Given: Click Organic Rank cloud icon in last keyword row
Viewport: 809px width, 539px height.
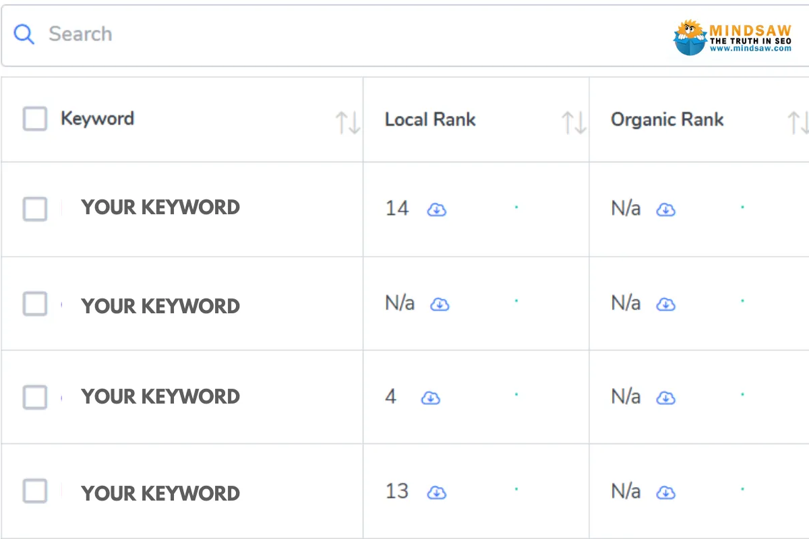Looking at the screenshot, I should pyautogui.click(x=666, y=493).
